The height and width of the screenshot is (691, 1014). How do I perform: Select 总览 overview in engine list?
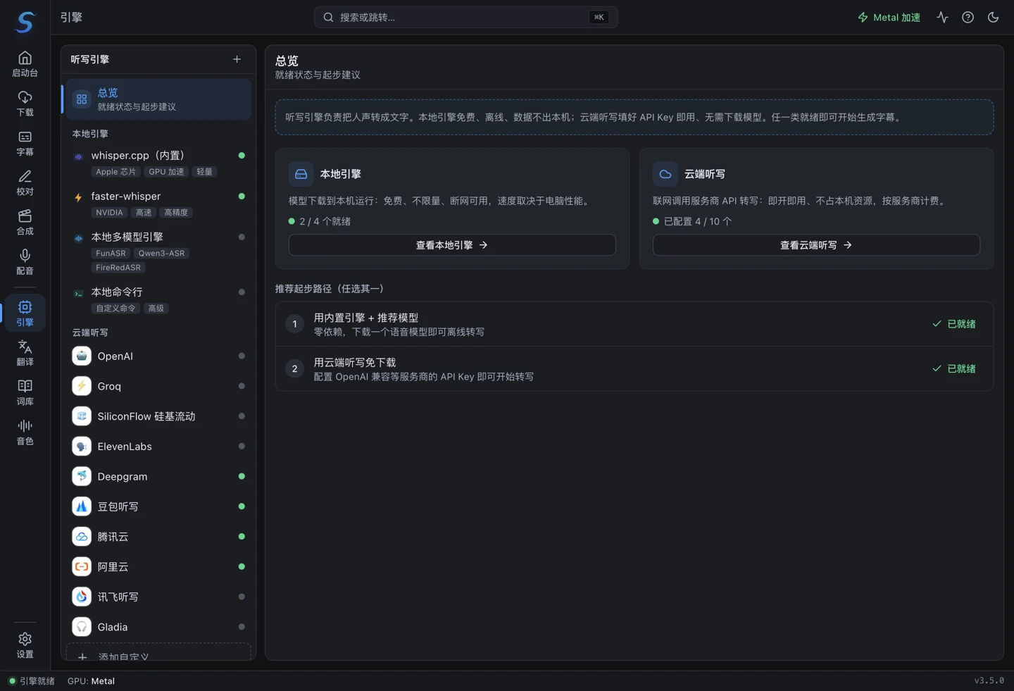[157, 99]
